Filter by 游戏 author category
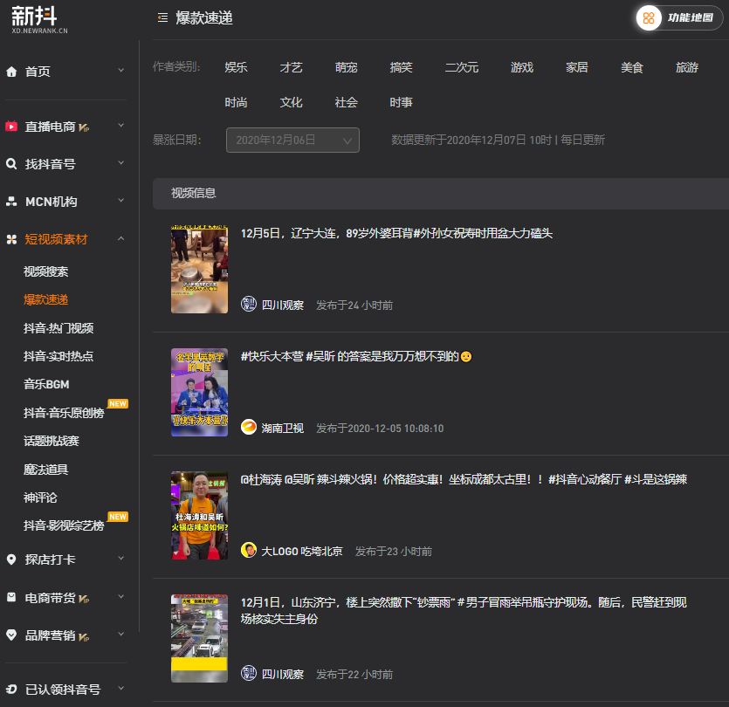This screenshot has width=729, height=707. (x=522, y=67)
